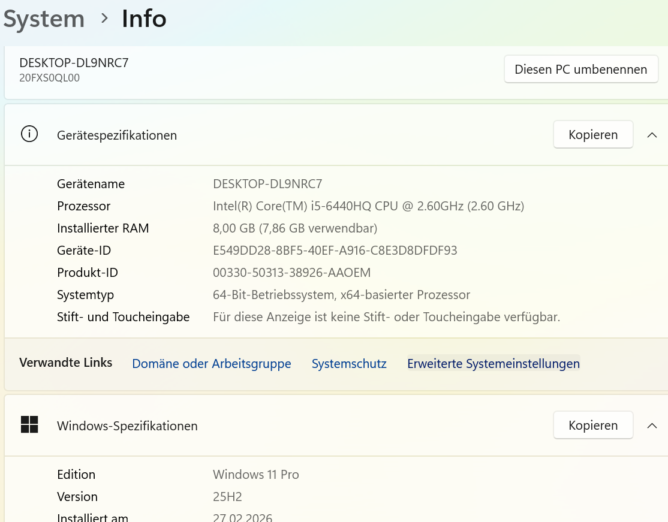Select the Intel Core i5-6440HQ processor value
The height and width of the screenshot is (522, 668).
click(x=369, y=206)
